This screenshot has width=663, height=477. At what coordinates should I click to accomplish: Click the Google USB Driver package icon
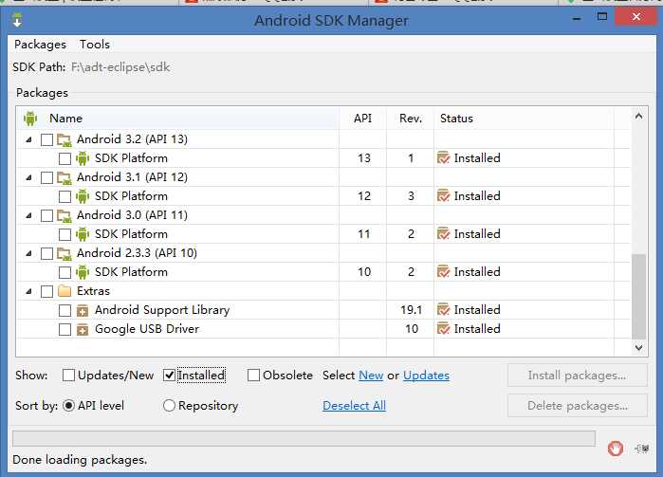[83, 329]
